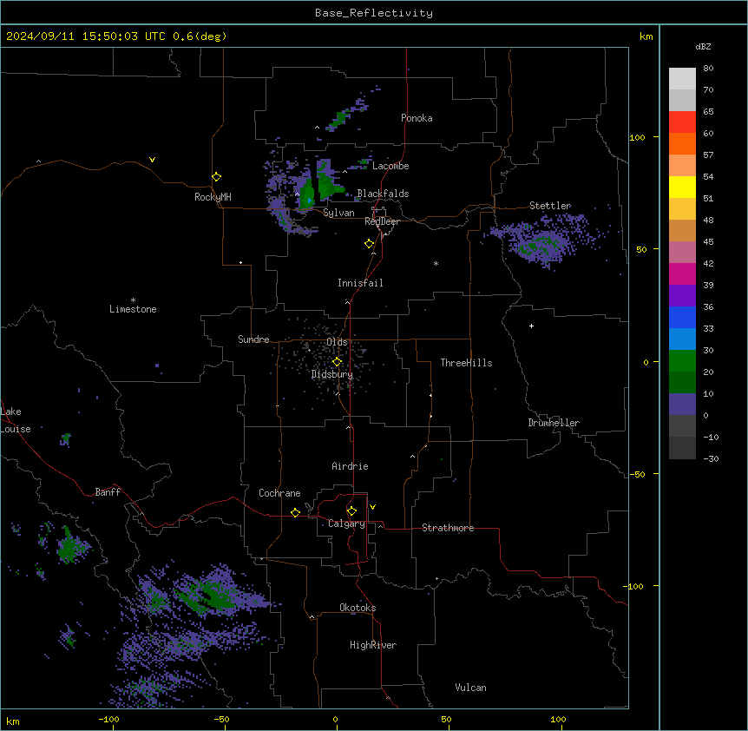Select the bright green 20-30 dBZ legend swatch
Screen dimensions: 748x731
(x=682, y=361)
